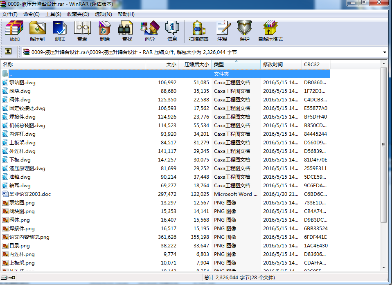The image size is (392, 285).
Task: Click the vertical scrollbar thumb
Action: [384, 145]
